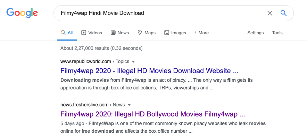
Task: Open the More menu
Action: point(202,33)
